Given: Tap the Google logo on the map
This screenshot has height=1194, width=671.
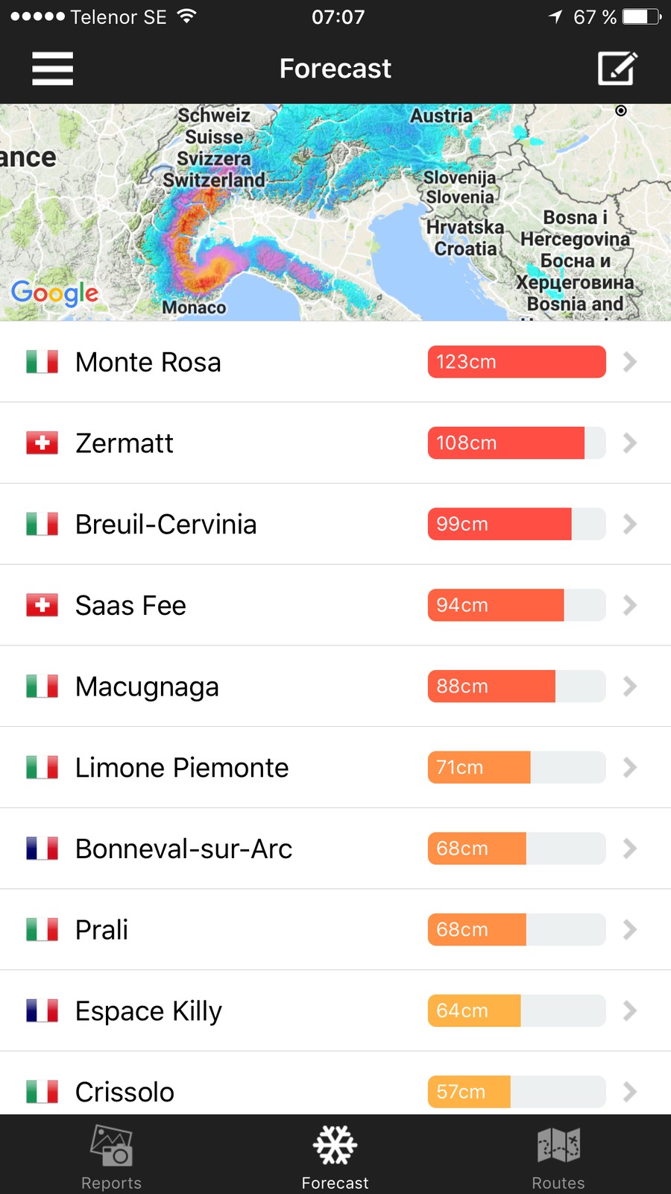Looking at the screenshot, I should click(54, 293).
